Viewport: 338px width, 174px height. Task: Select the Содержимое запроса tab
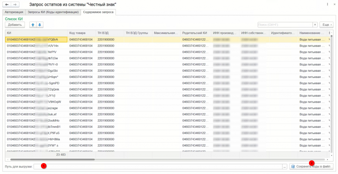point(98,12)
